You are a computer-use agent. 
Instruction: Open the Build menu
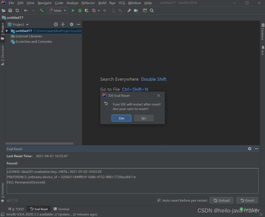[102, 3]
